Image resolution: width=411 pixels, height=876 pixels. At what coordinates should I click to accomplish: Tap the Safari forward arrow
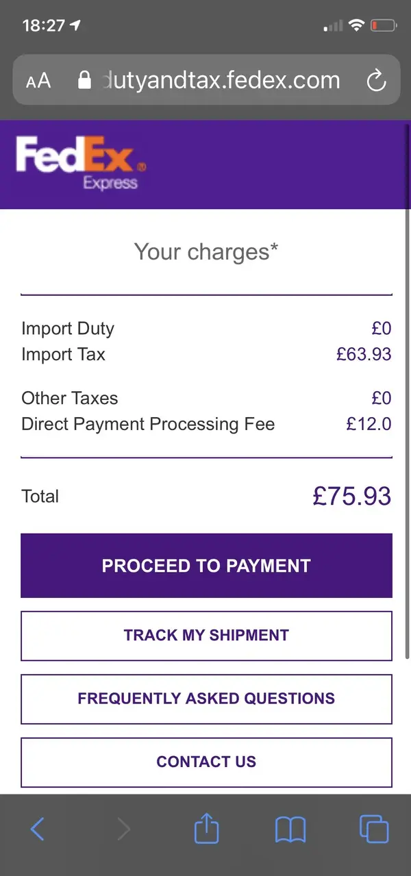click(123, 829)
